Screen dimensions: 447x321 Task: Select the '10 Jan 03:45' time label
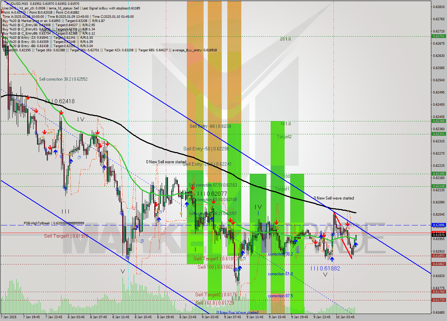345,317
